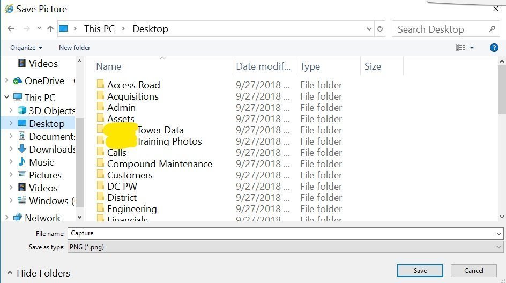
Task: Select This PC in navigation pane
Action: click(34, 98)
